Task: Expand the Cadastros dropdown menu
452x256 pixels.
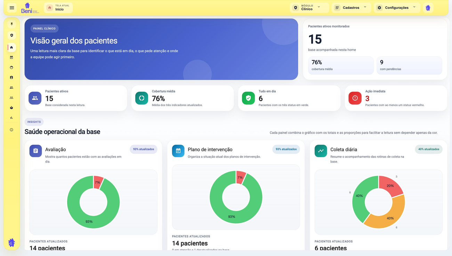Action: coord(352,8)
